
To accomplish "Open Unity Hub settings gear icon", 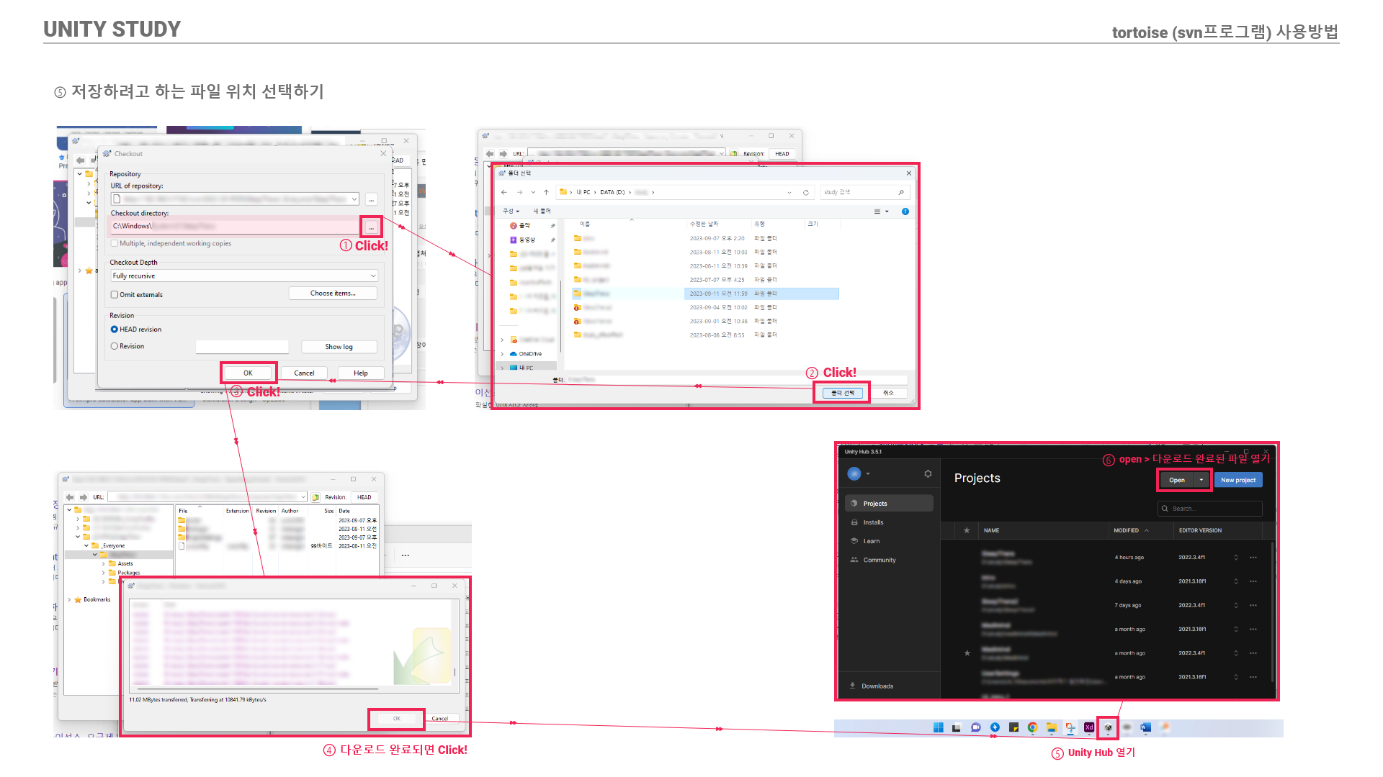I will point(928,473).
